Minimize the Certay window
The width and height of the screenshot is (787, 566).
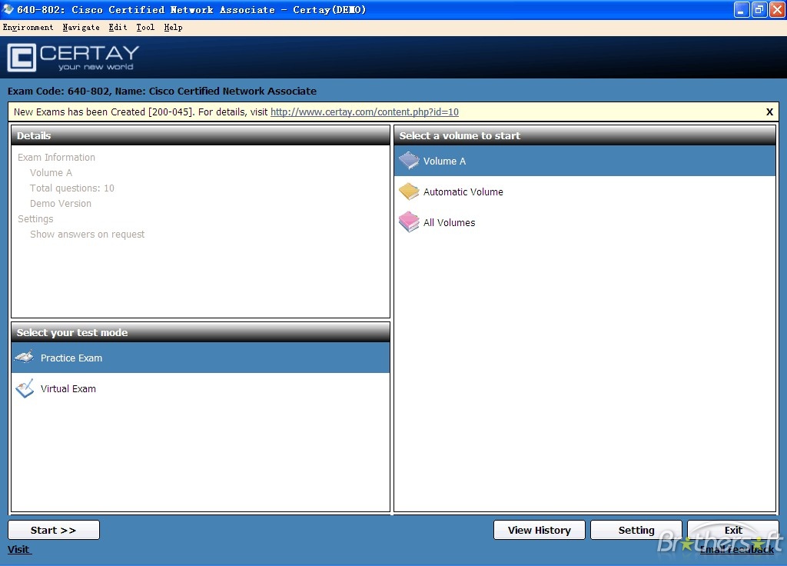click(741, 9)
